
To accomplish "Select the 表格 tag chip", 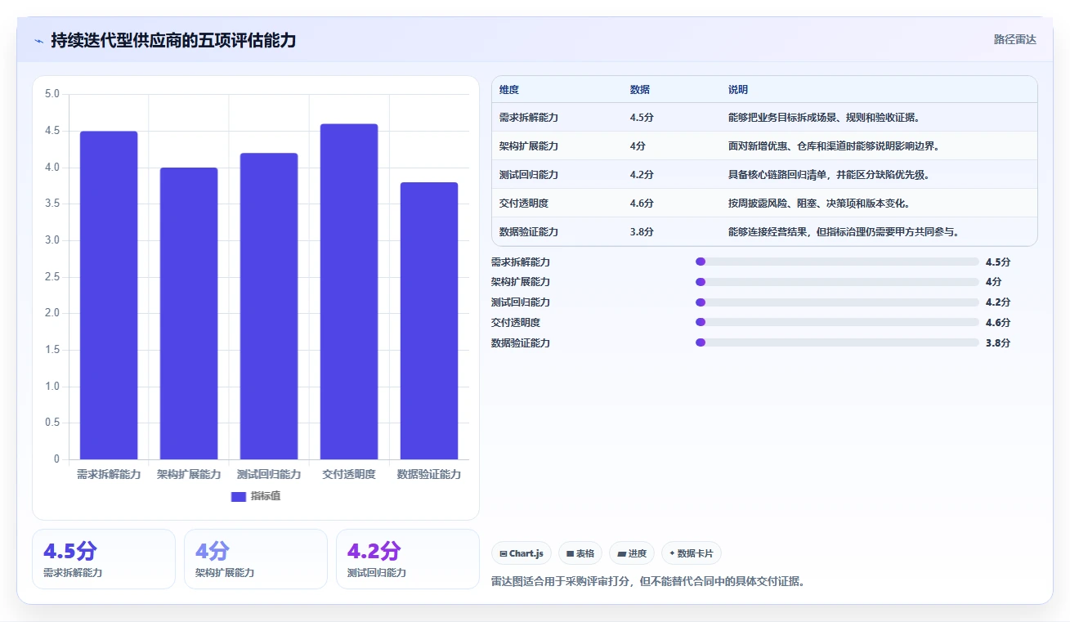I will [580, 553].
